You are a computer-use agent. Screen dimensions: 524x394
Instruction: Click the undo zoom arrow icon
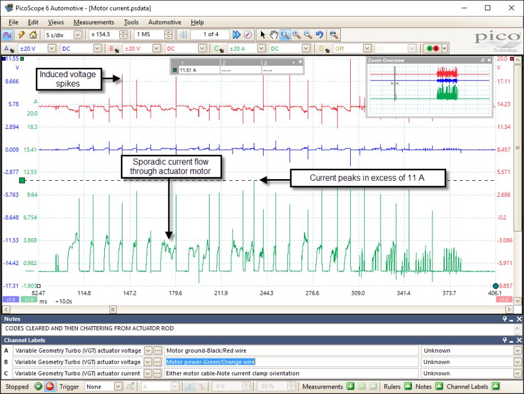pos(319,34)
